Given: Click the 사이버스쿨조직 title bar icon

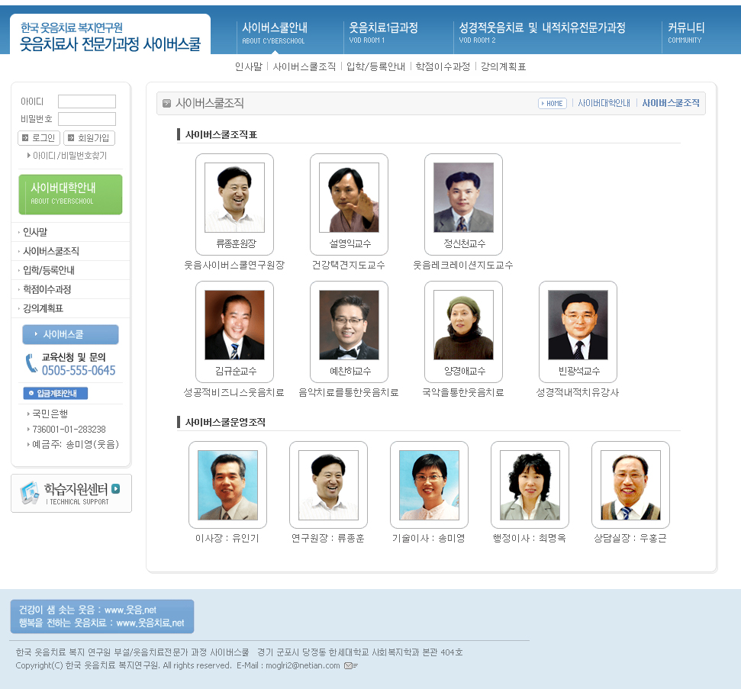Looking at the screenshot, I should point(166,104).
